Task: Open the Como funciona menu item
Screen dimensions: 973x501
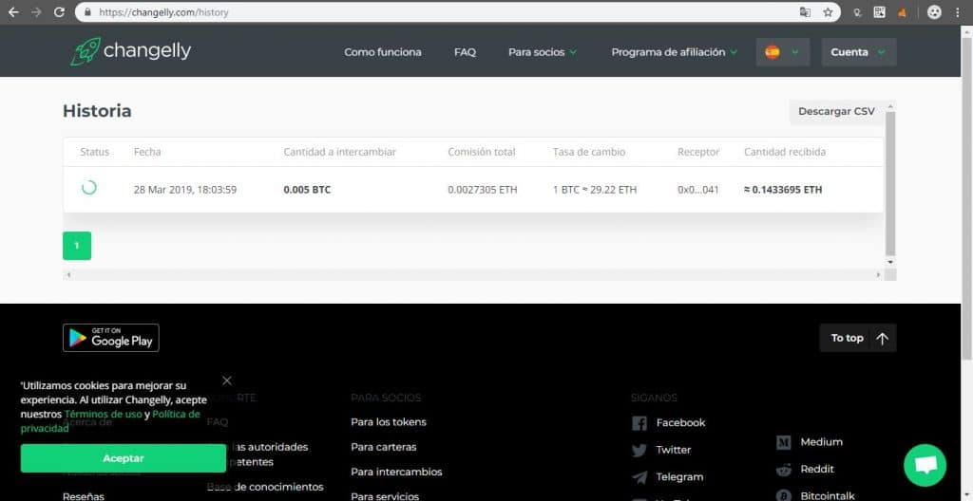Action: point(383,52)
